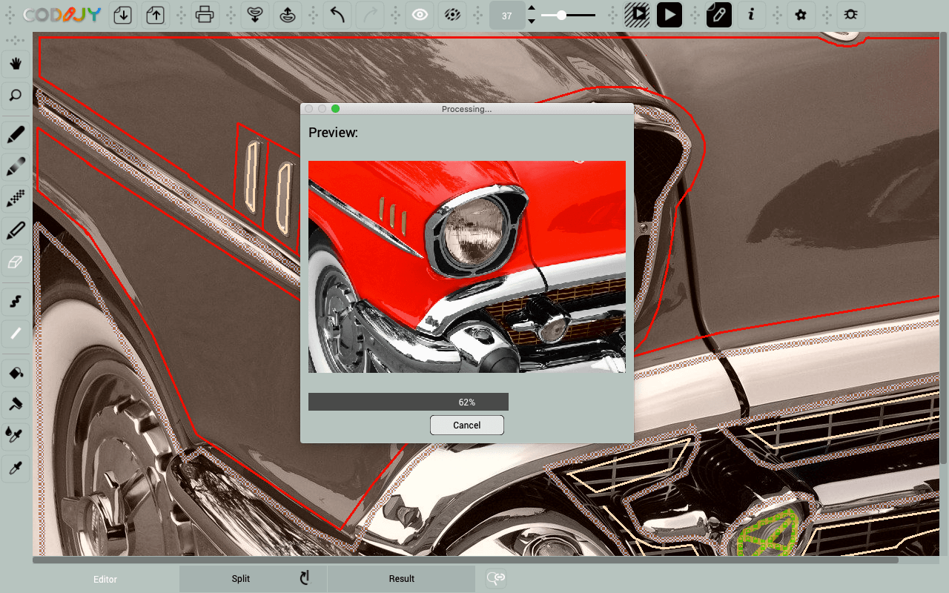Click the Codijy logo
Viewport: 949px width, 593px height.
(62, 15)
